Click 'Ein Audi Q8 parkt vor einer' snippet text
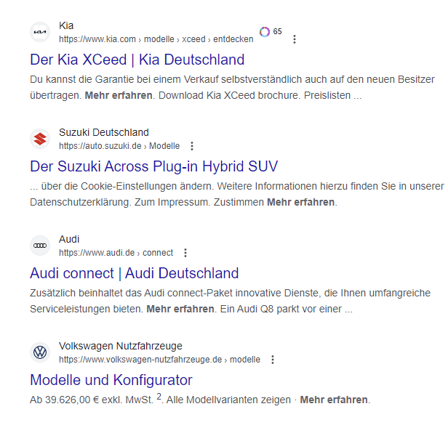This screenshot has height=425, width=448. [x=281, y=309]
